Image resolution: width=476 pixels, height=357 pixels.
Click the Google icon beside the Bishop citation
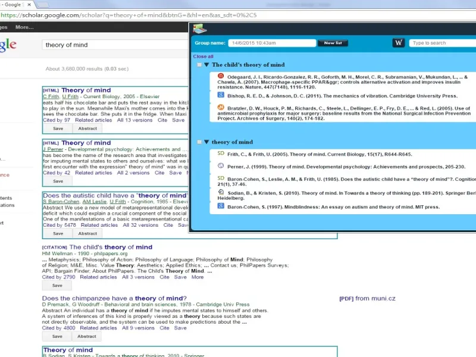click(x=221, y=95)
